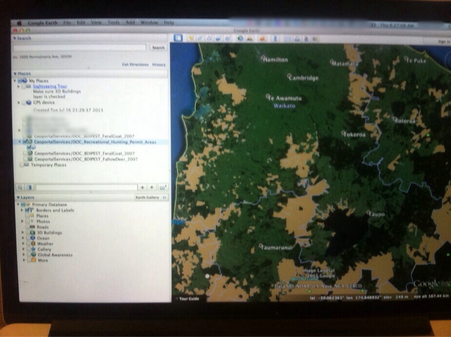The width and height of the screenshot is (451, 337).
Task: Move selected place down with arrow button
Action: tap(151, 187)
